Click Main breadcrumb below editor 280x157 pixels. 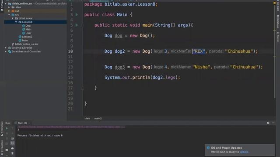(x=87, y=118)
